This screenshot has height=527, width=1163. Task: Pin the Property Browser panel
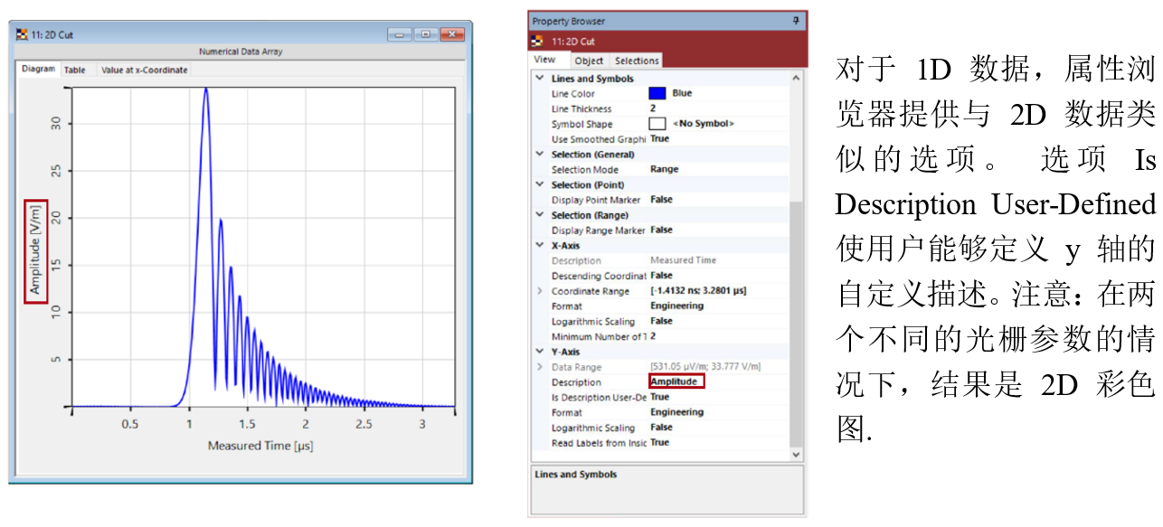point(796,21)
